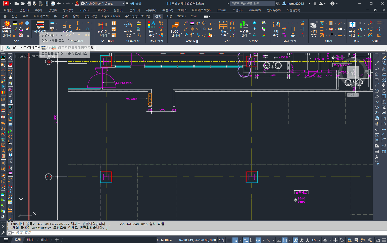
Task: Switch to the 배치2 layout tab
Action: tap(44, 240)
